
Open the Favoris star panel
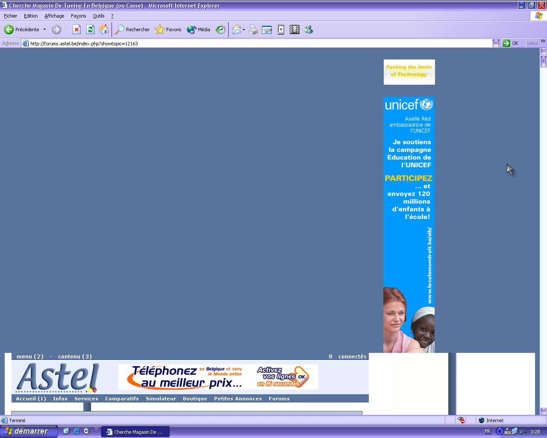(x=168, y=30)
